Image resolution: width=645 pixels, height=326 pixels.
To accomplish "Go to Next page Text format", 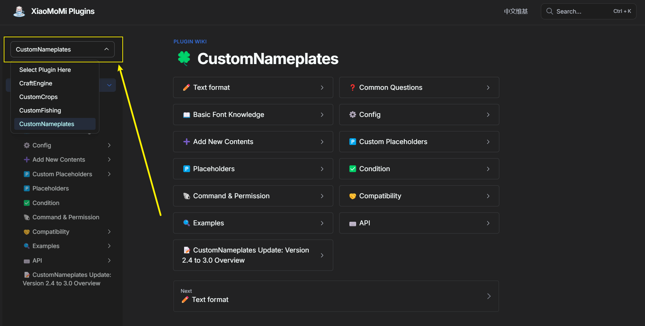I will coord(336,296).
